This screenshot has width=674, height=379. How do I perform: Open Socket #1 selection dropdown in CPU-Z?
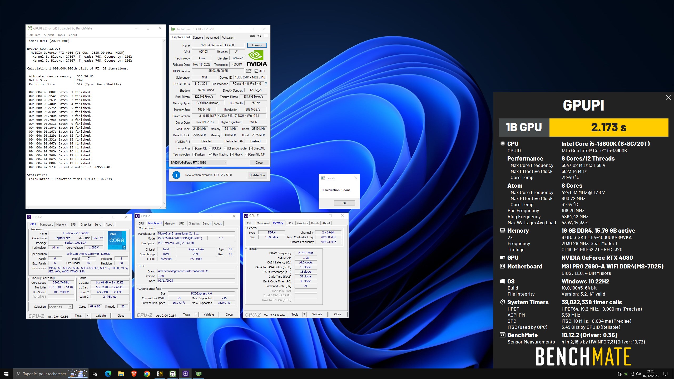point(60,307)
